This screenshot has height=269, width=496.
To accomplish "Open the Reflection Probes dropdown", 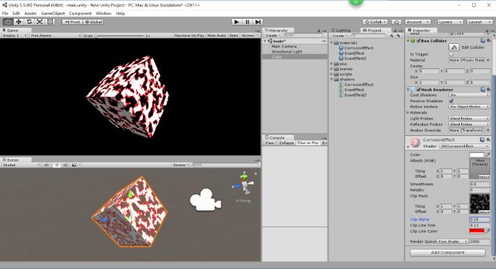I will [469, 125].
